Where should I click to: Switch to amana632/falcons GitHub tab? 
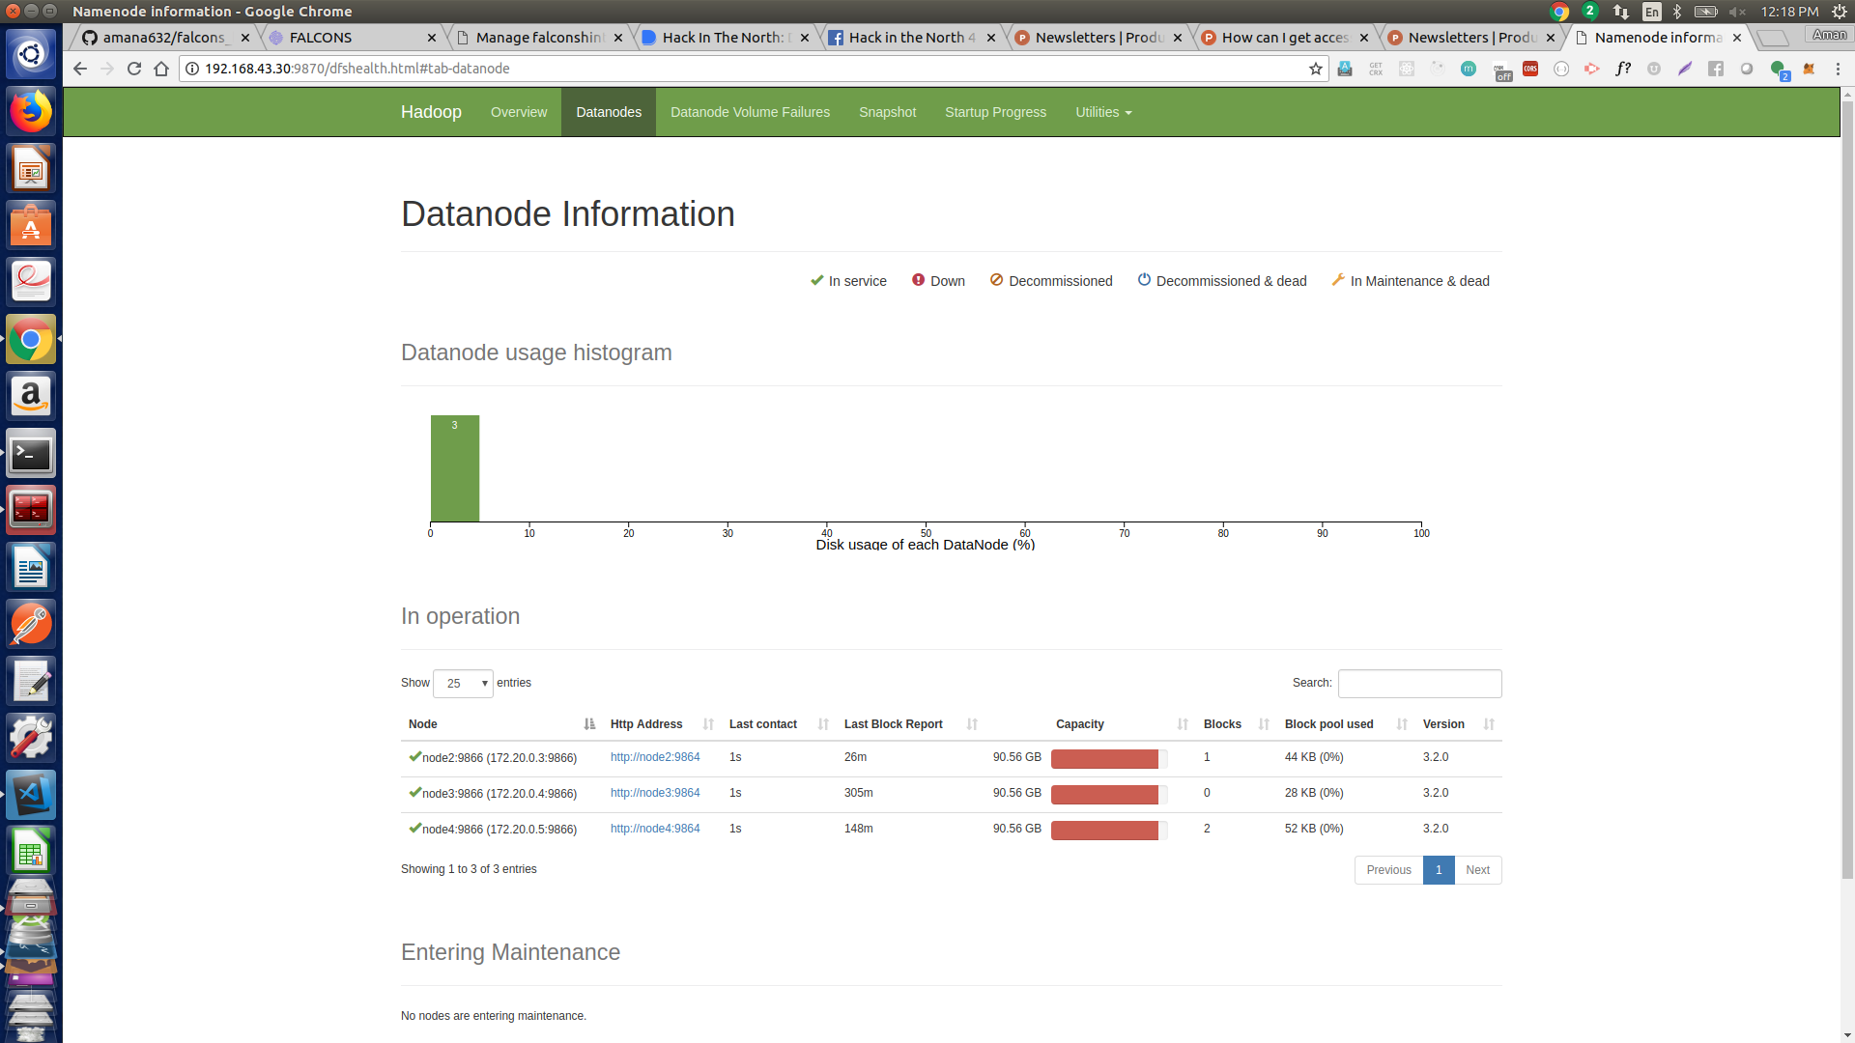point(166,38)
